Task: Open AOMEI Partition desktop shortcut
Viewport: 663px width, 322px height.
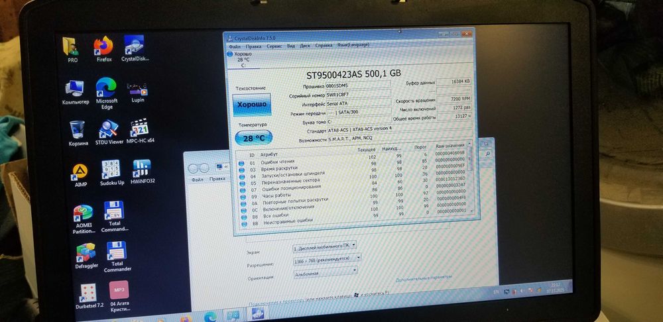Action: pos(84,219)
